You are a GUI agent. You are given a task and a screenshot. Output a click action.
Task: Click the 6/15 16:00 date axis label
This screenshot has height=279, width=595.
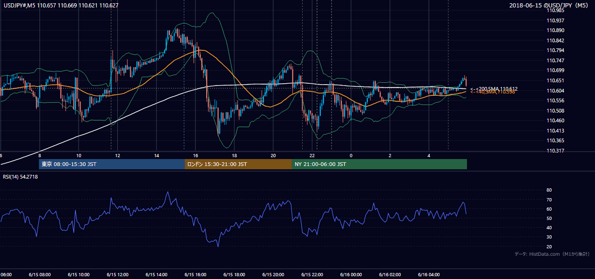tap(195, 274)
